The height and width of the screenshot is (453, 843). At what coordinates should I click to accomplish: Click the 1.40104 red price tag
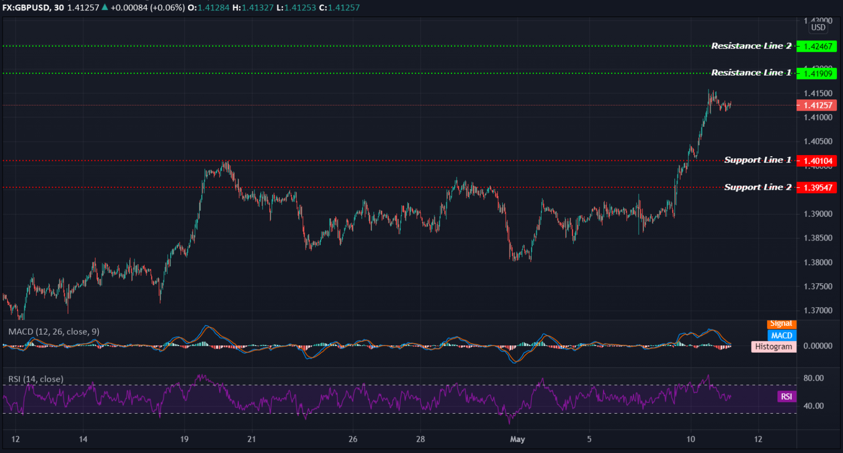pos(817,161)
